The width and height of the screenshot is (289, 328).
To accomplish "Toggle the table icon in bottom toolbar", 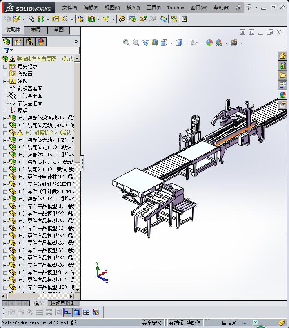I will 87,312.
